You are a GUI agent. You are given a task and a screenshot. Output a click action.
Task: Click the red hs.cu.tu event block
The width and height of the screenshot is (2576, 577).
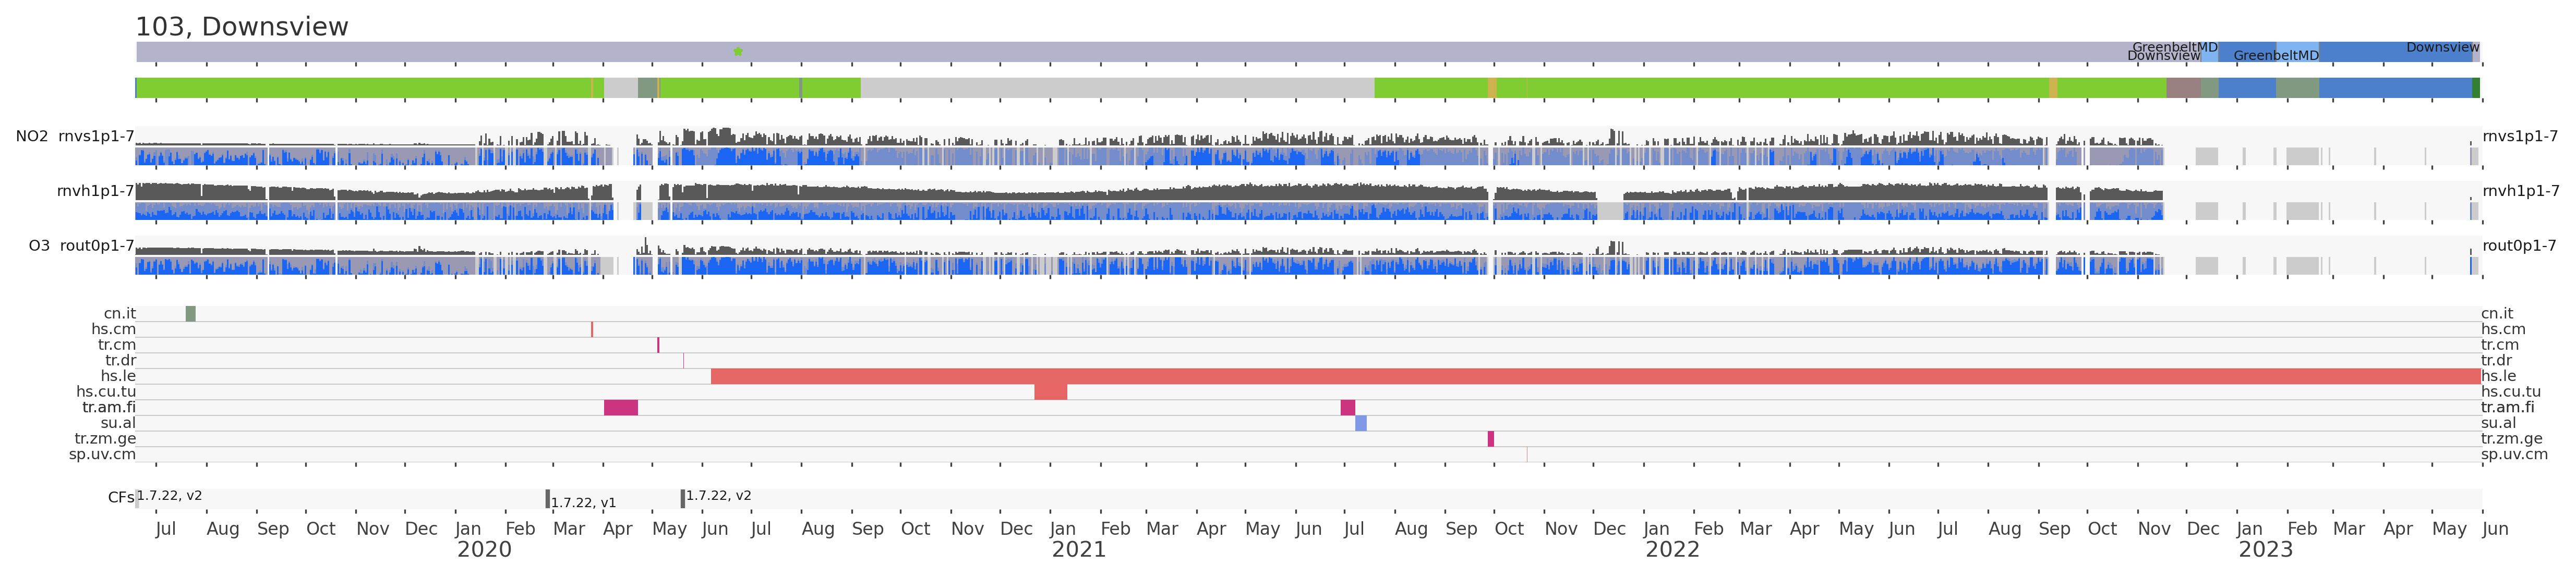point(1050,392)
